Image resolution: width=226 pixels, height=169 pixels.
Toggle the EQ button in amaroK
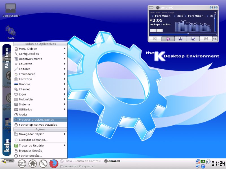[160, 30]
